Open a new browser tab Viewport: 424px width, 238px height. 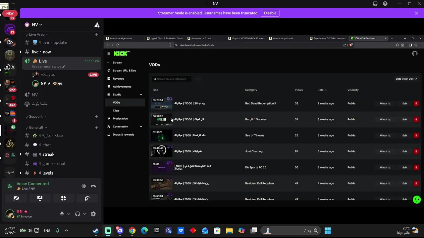pos(392,38)
